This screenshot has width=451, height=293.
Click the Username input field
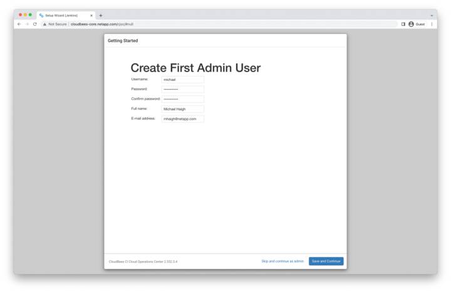pyautogui.click(x=182, y=80)
